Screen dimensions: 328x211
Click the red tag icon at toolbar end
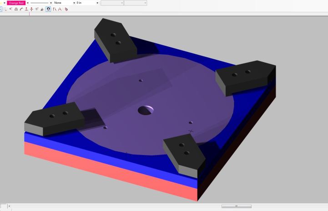click(x=66, y=9)
